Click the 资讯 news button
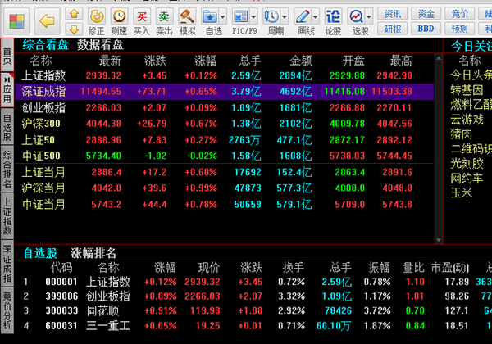 [393, 13]
